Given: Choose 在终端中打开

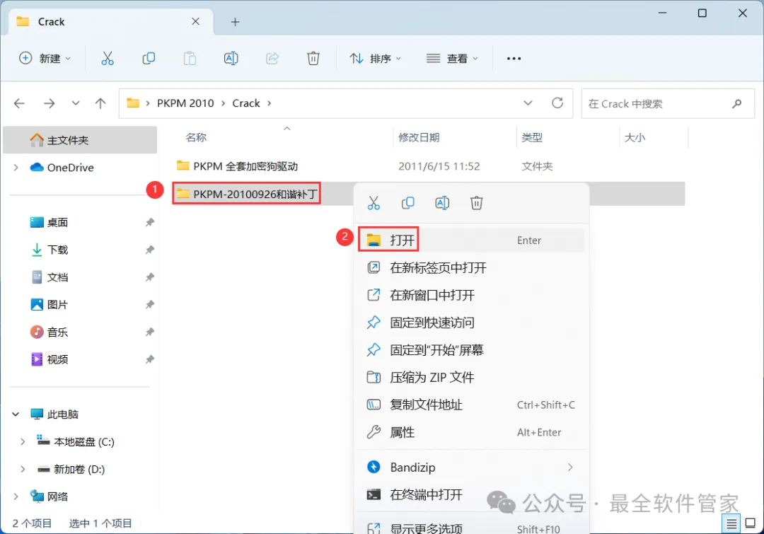Looking at the screenshot, I should tap(471, 494).
